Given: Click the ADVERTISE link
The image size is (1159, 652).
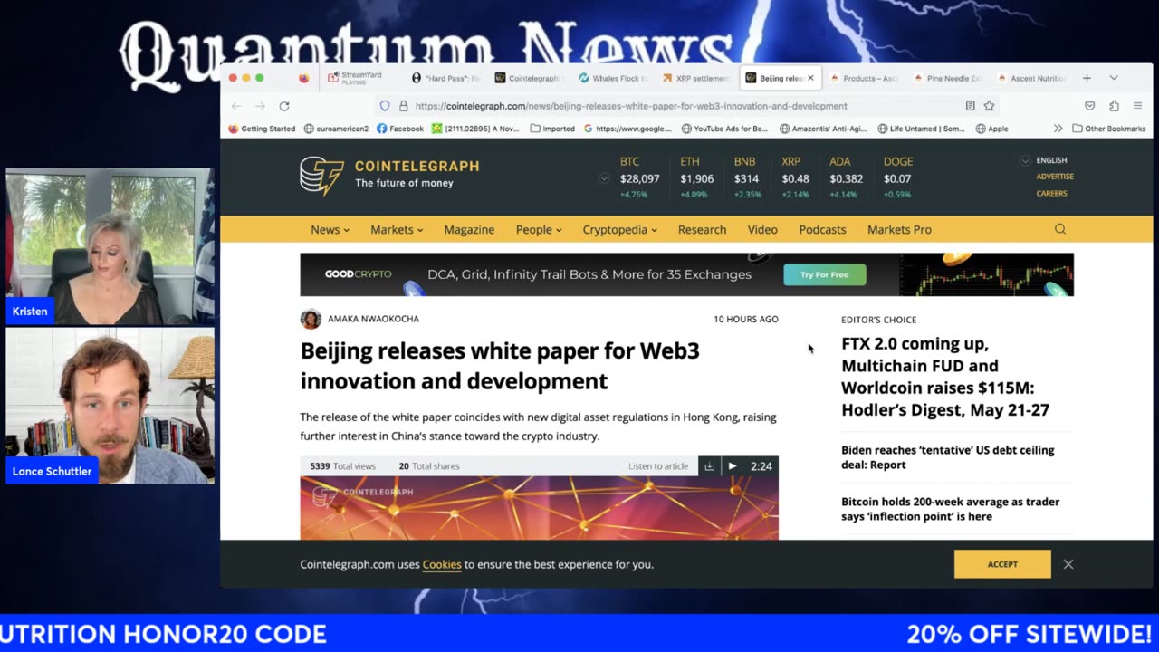Looking at the screenshot, I should tap(1055, 177).
